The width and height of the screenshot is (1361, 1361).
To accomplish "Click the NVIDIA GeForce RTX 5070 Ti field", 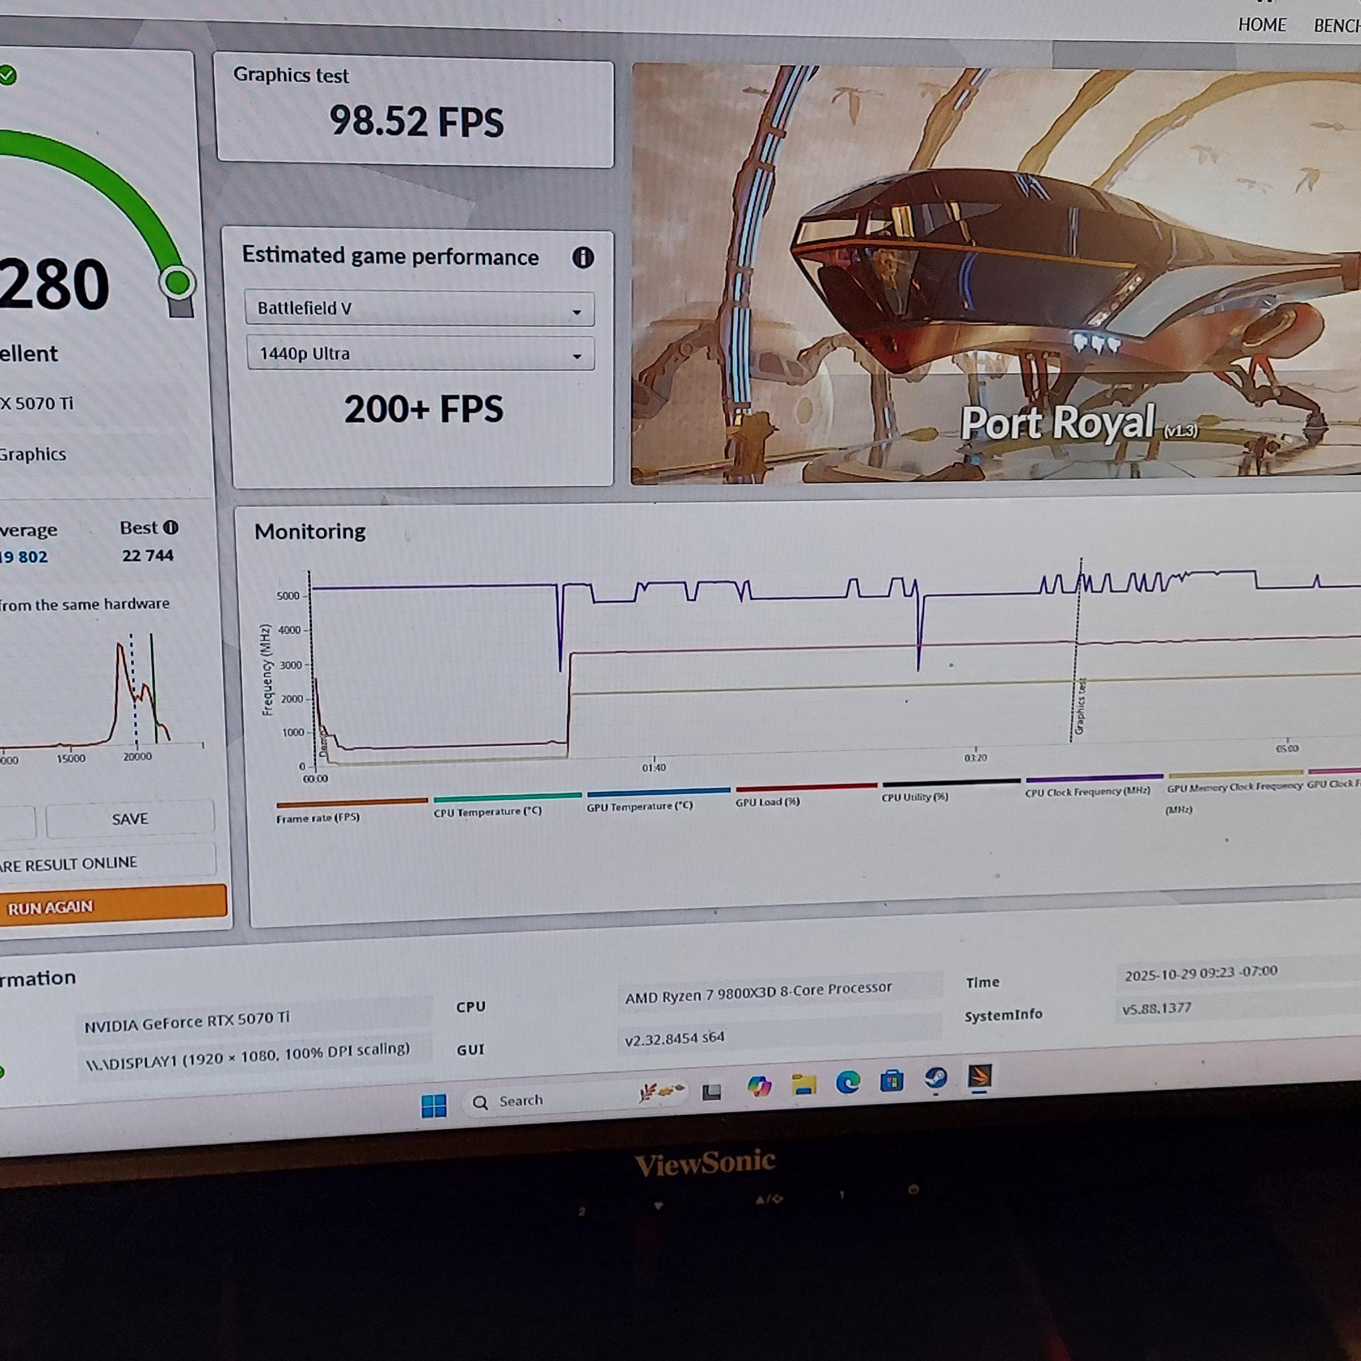I will (254, 1019).
